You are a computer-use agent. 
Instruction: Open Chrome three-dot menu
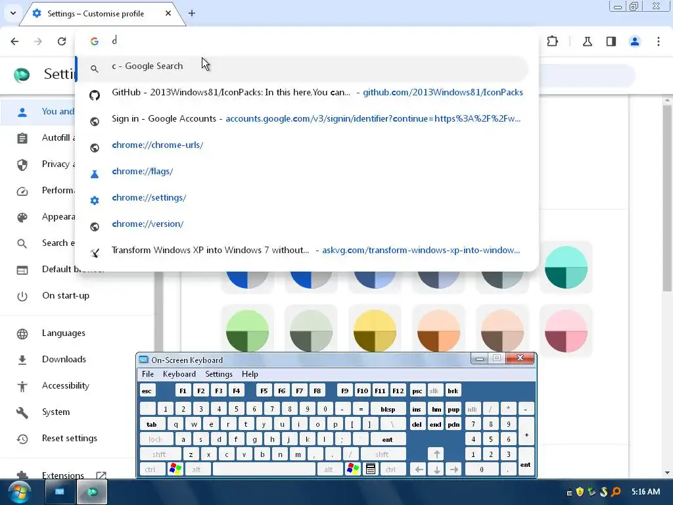(x=659, y=41)
